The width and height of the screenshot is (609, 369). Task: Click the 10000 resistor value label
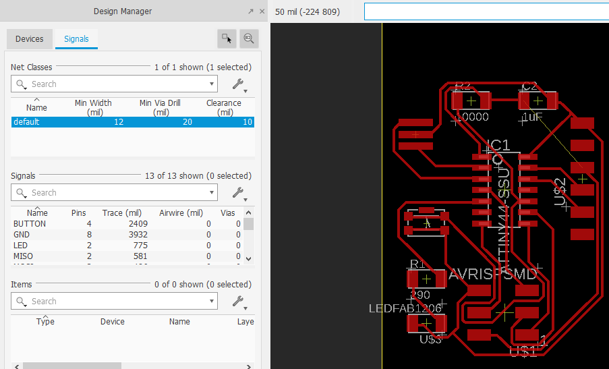[x=472, y=117]
